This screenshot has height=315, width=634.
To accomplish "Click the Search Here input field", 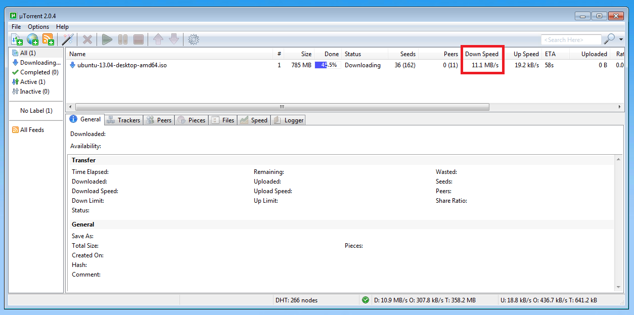I will [x=570, y=39].
